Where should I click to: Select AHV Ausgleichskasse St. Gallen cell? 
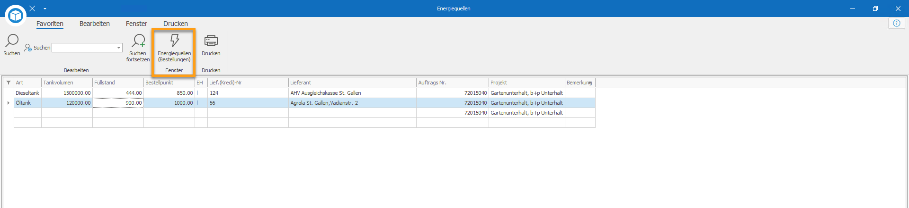click(x=352, y=93)
